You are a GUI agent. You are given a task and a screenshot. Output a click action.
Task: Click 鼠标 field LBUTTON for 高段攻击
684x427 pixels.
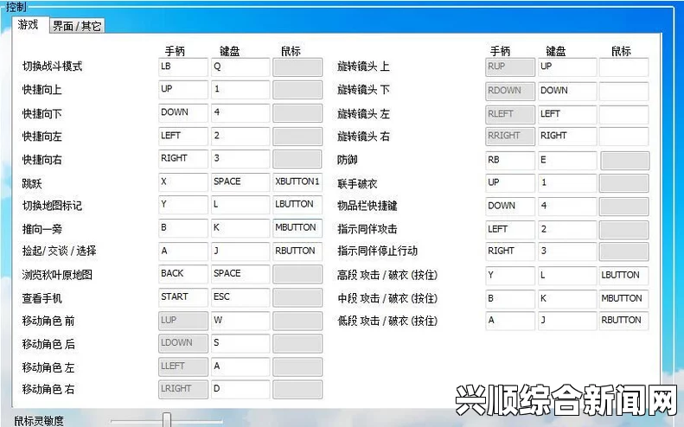pos(623,276)
